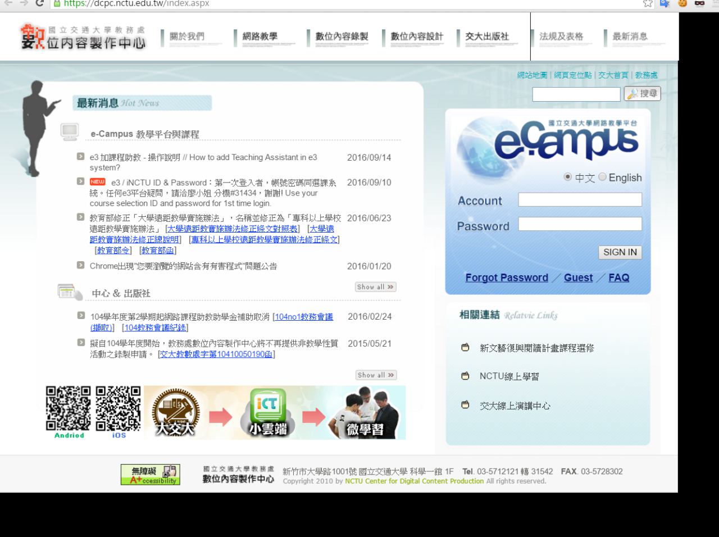Open the NCTU線上學習 related link

point(509,376)
